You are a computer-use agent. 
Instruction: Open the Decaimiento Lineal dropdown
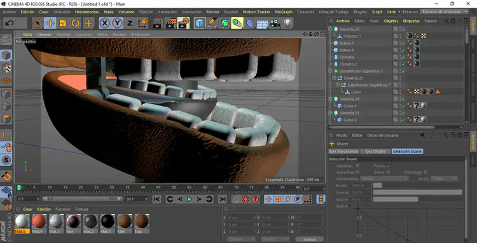(x=385, y=179)
